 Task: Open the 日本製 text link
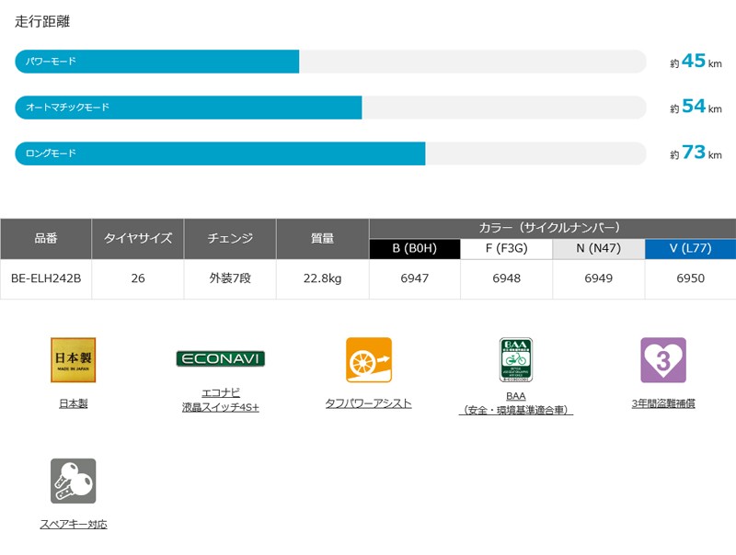tap(73, 403)
